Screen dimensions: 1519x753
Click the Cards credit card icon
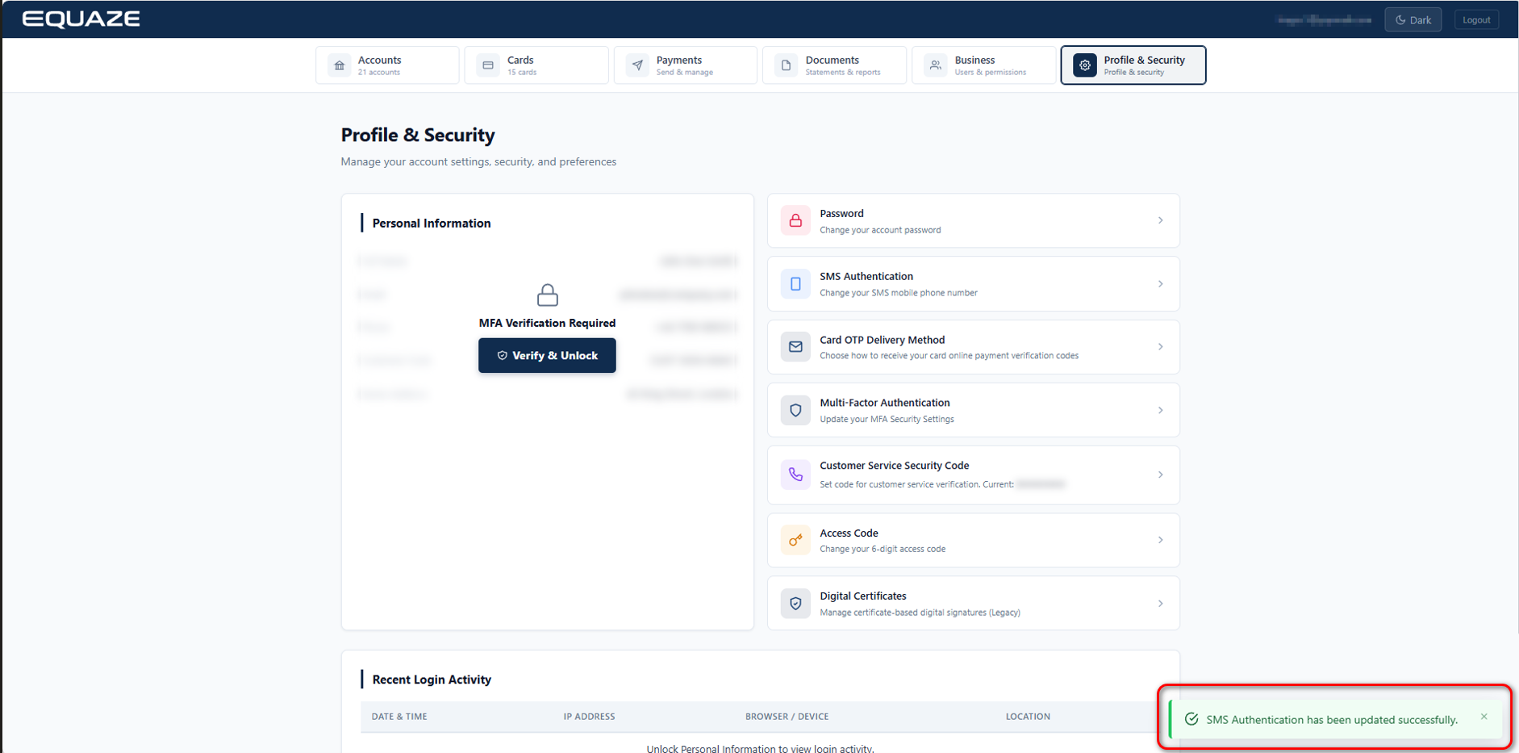point(488,65)
